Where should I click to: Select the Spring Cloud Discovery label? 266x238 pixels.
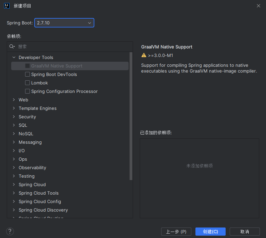pyautogui.click(x=43, y=210)
